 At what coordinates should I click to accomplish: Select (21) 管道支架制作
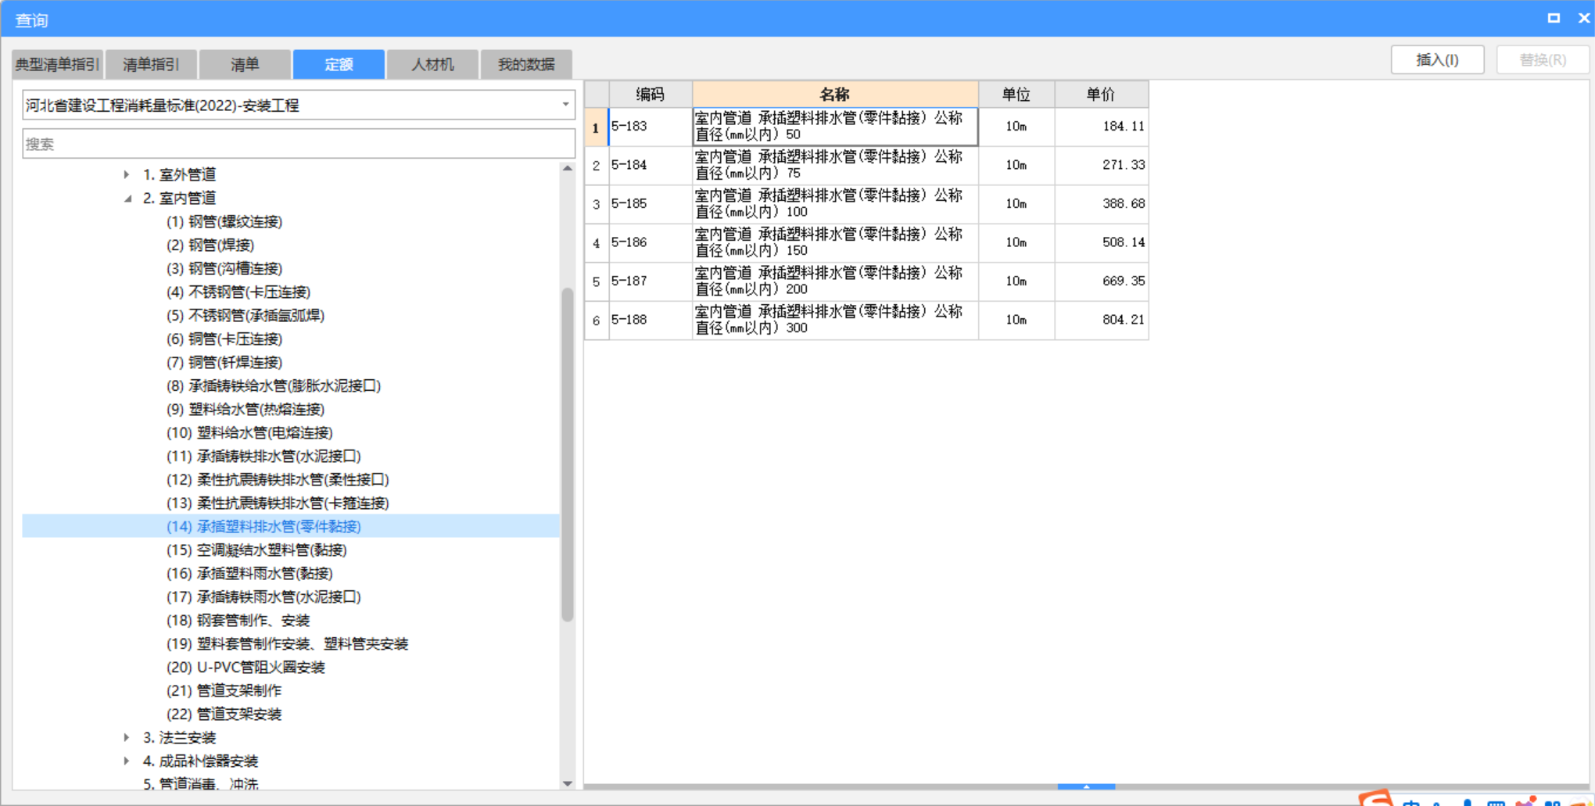coord(224,690)
